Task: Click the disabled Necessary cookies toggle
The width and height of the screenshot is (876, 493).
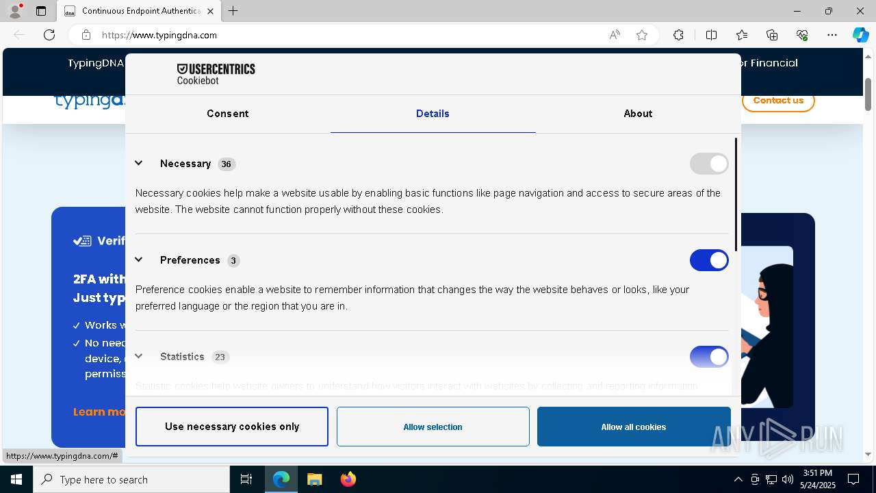Action: pos(709,164)
